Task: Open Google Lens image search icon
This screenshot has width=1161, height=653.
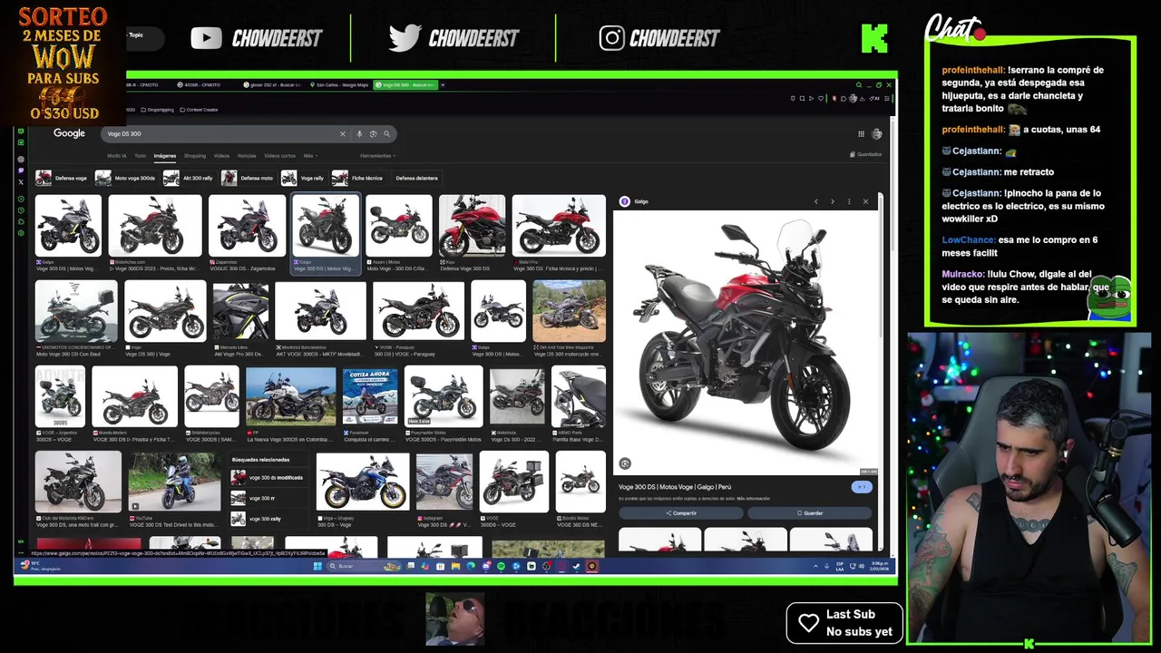Action: (x=373, y=133)
